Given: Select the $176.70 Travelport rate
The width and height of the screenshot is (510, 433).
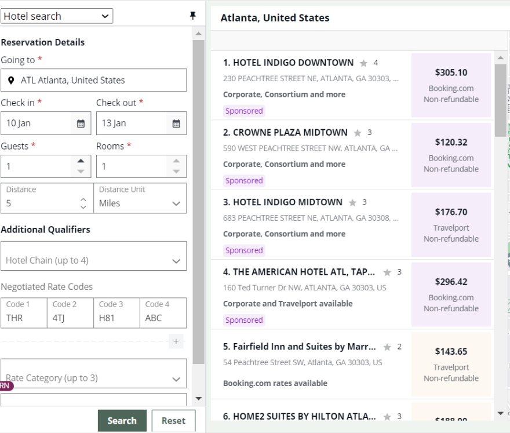Looking at the screenshot, I should tap(451, 225).
